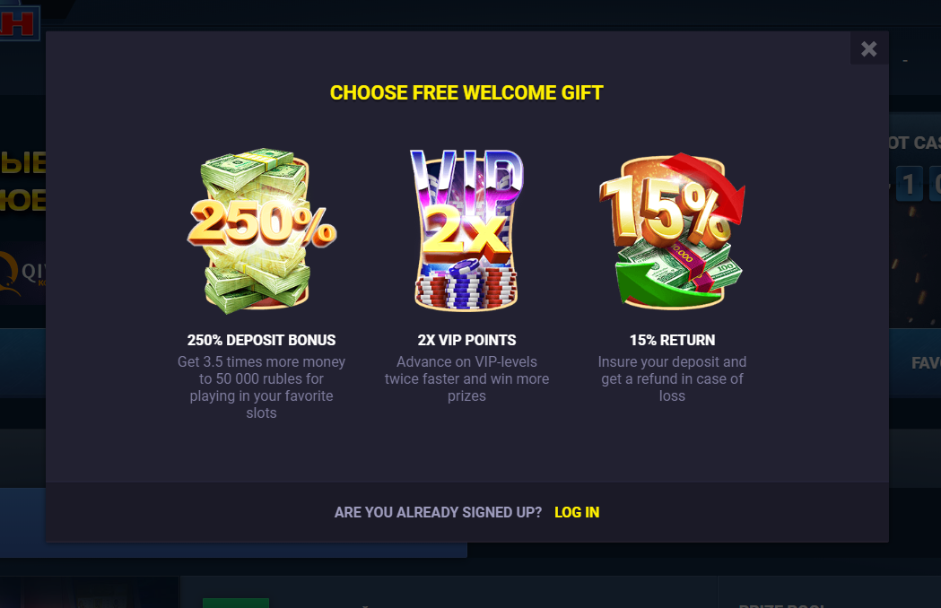
Task: Click the yellow Cyrillic banner text
Action: 22,181
